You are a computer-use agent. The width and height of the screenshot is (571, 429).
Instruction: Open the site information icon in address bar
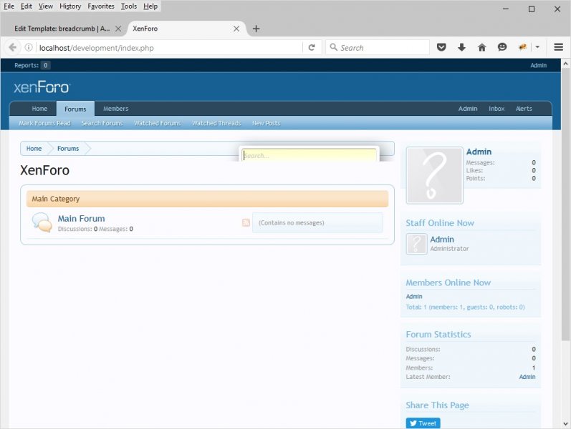click(x=29, y=48)
